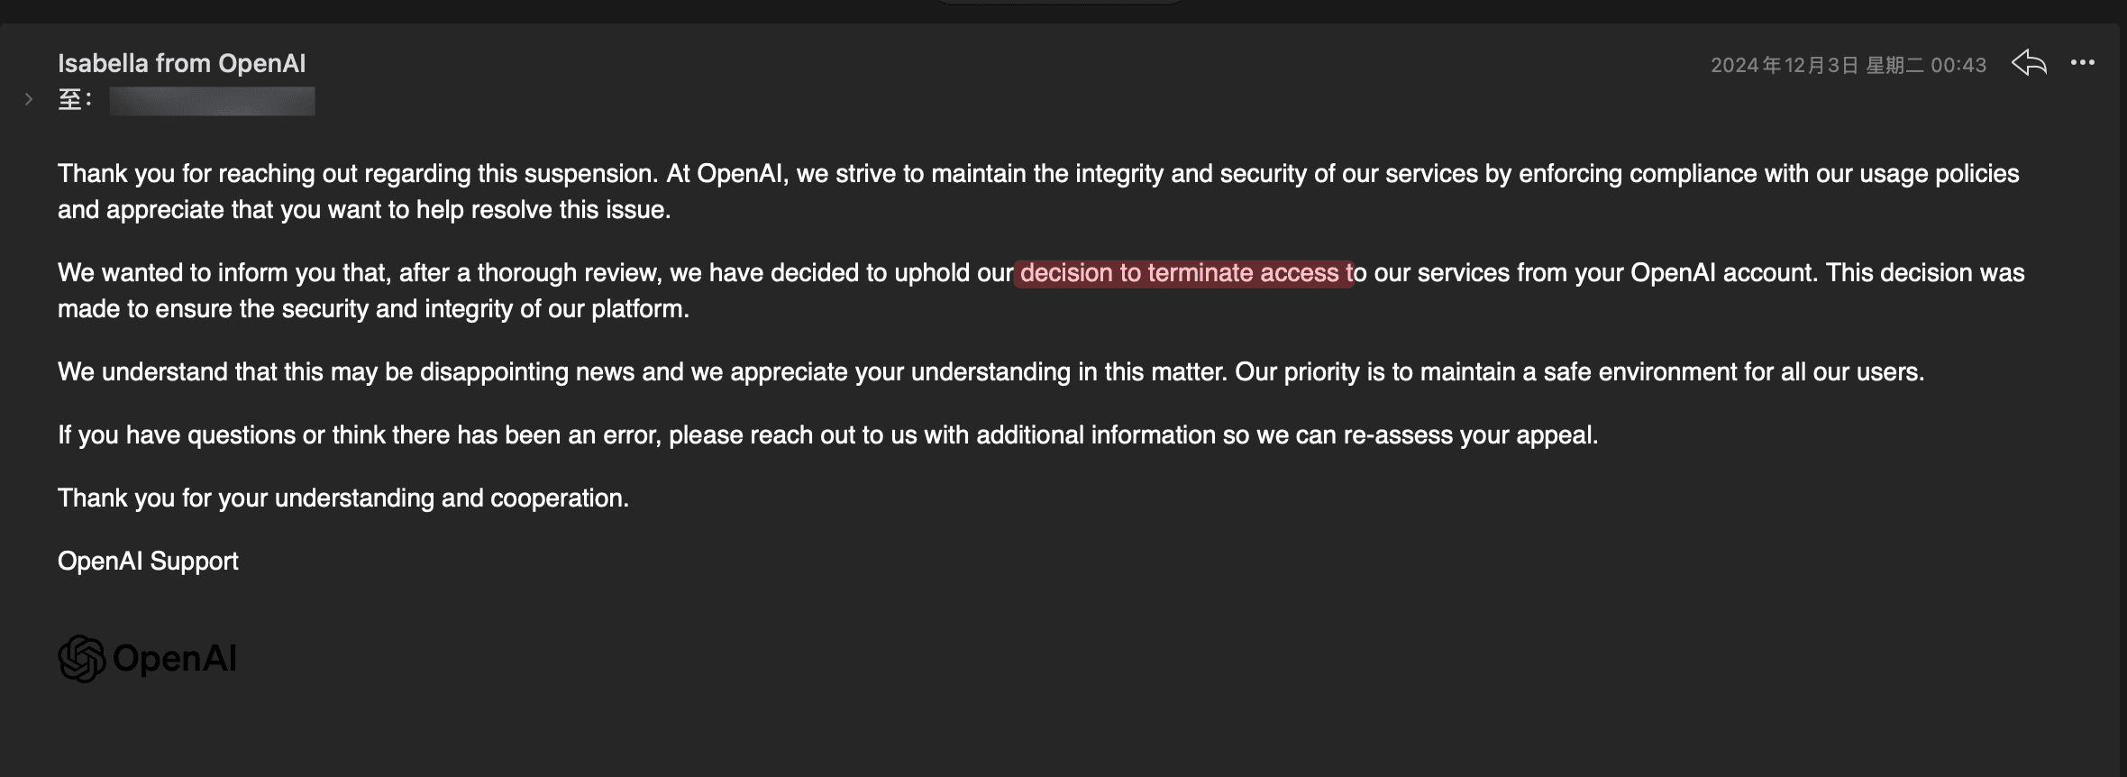
Task: Click the OpenAI knot logo symbol
Action: pos(82,659)
